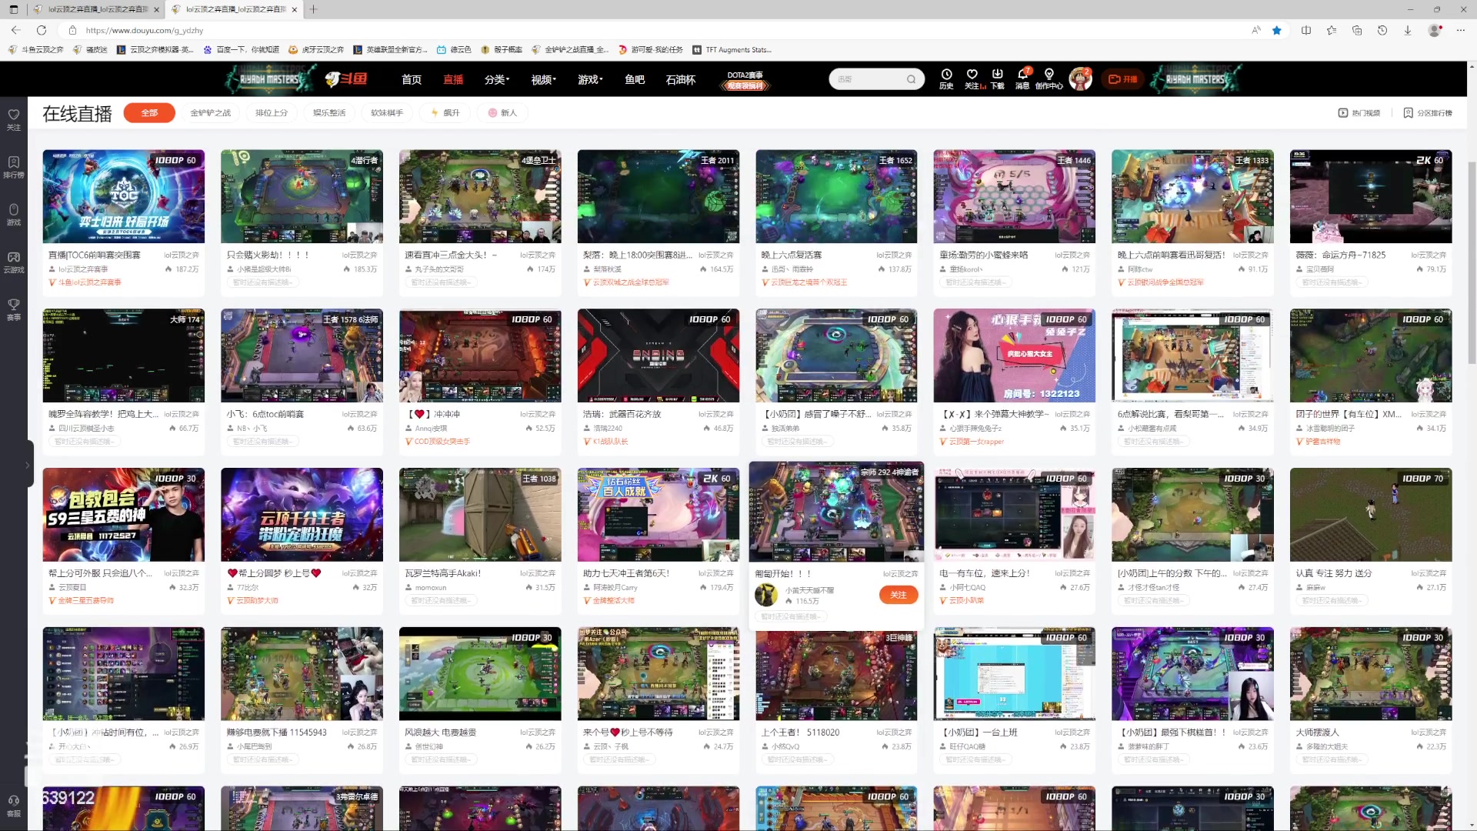
Task: Open the 下载 download icon in Douyu header
Action: [x=998, y=78]
